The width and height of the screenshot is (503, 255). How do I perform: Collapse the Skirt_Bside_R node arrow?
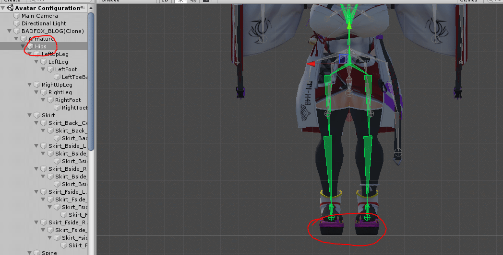tap(36, 169)
